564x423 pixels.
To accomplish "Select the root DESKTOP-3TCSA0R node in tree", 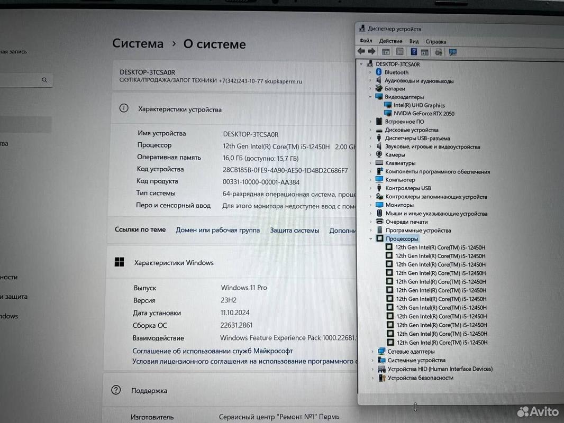I will coord(397,65).
